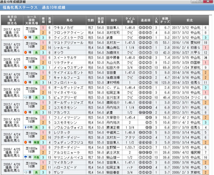Close the 過去10年成績詳細 window
Viewport: 214px width, 175px height.
pyautogui.click(x=208, y=1)
